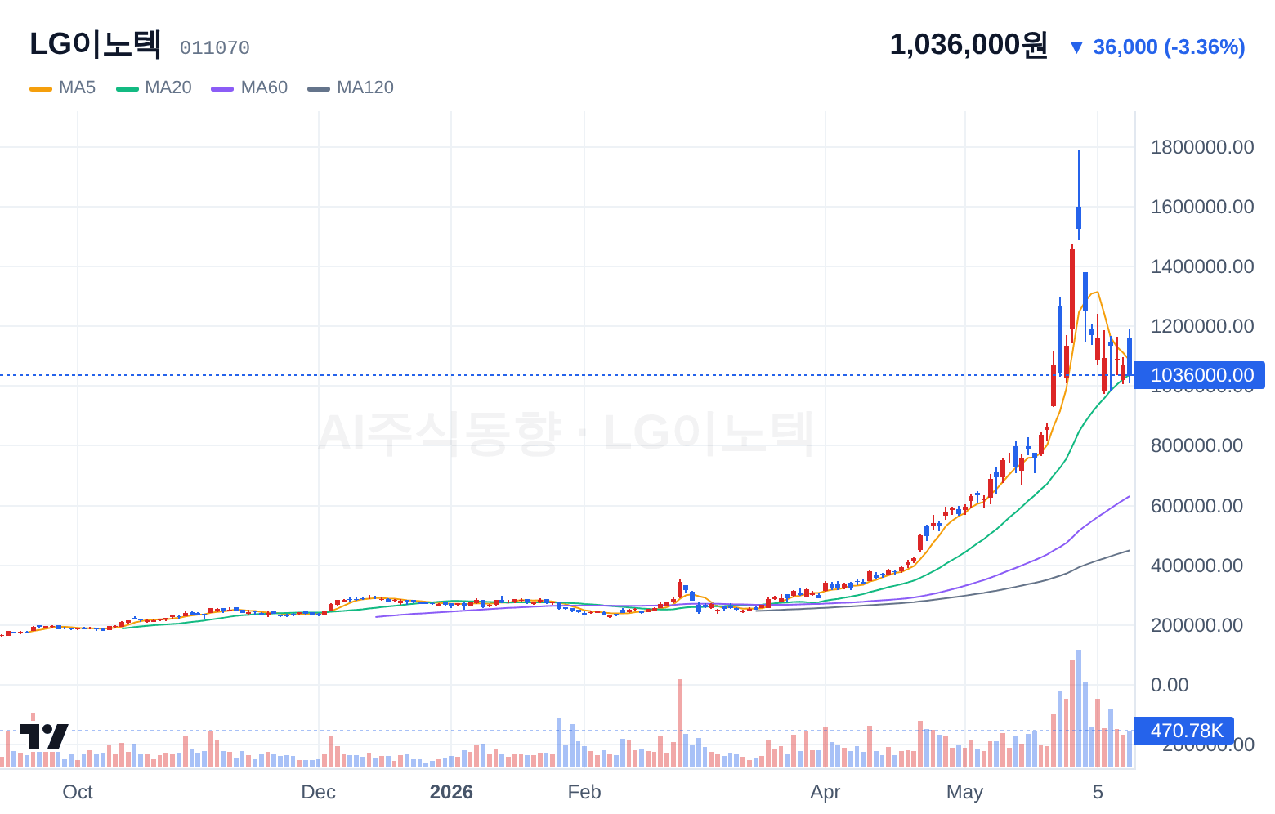Screen dimensions: 1275x814
Task: Toggle the MA60 legend entry
Action: pyautogui.click(x=249, y=87)
